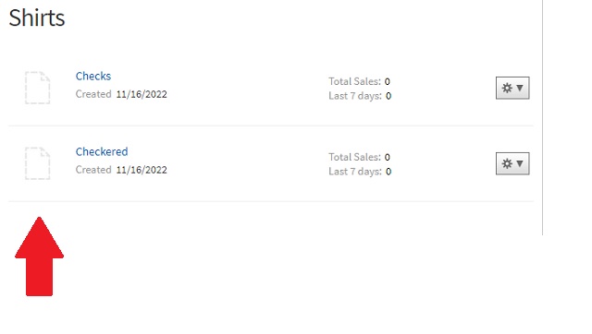Image resolution: width=592 pixels, height=334 pixels.
Task: Select the Checks creation date 11/16/2022
Action: coord(142,94)
